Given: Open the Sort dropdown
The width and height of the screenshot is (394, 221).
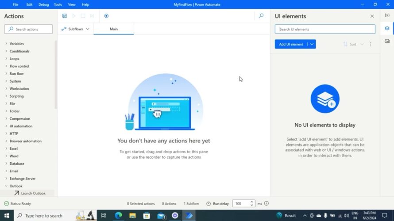Looking at the screenshot, I should pos(354,44).
